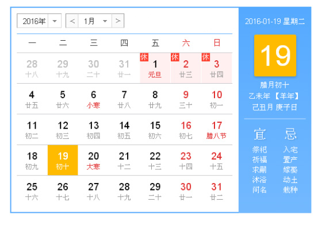Click the large yellow 19 date tile

point(275,56)
